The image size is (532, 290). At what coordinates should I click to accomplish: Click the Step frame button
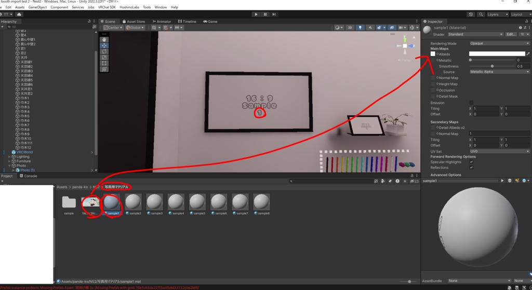274,14
